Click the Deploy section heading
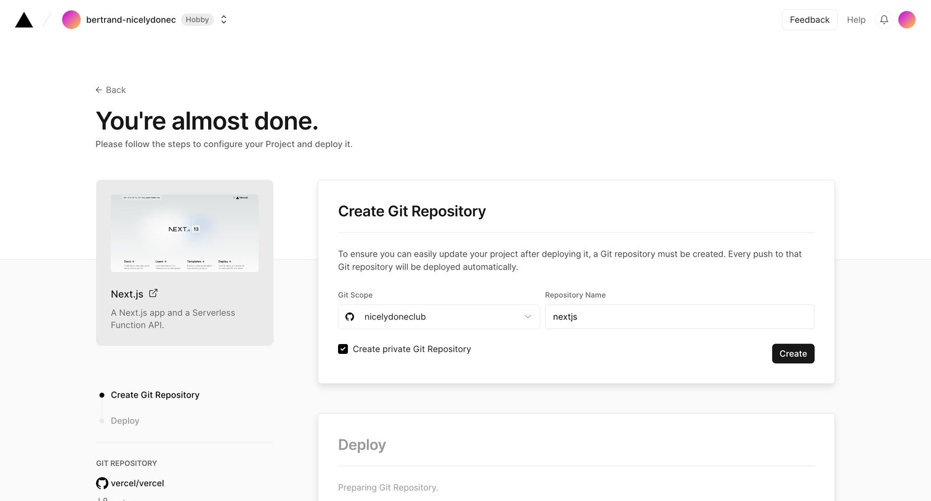Viewport: 931px width, 501px height. (362, 445)
